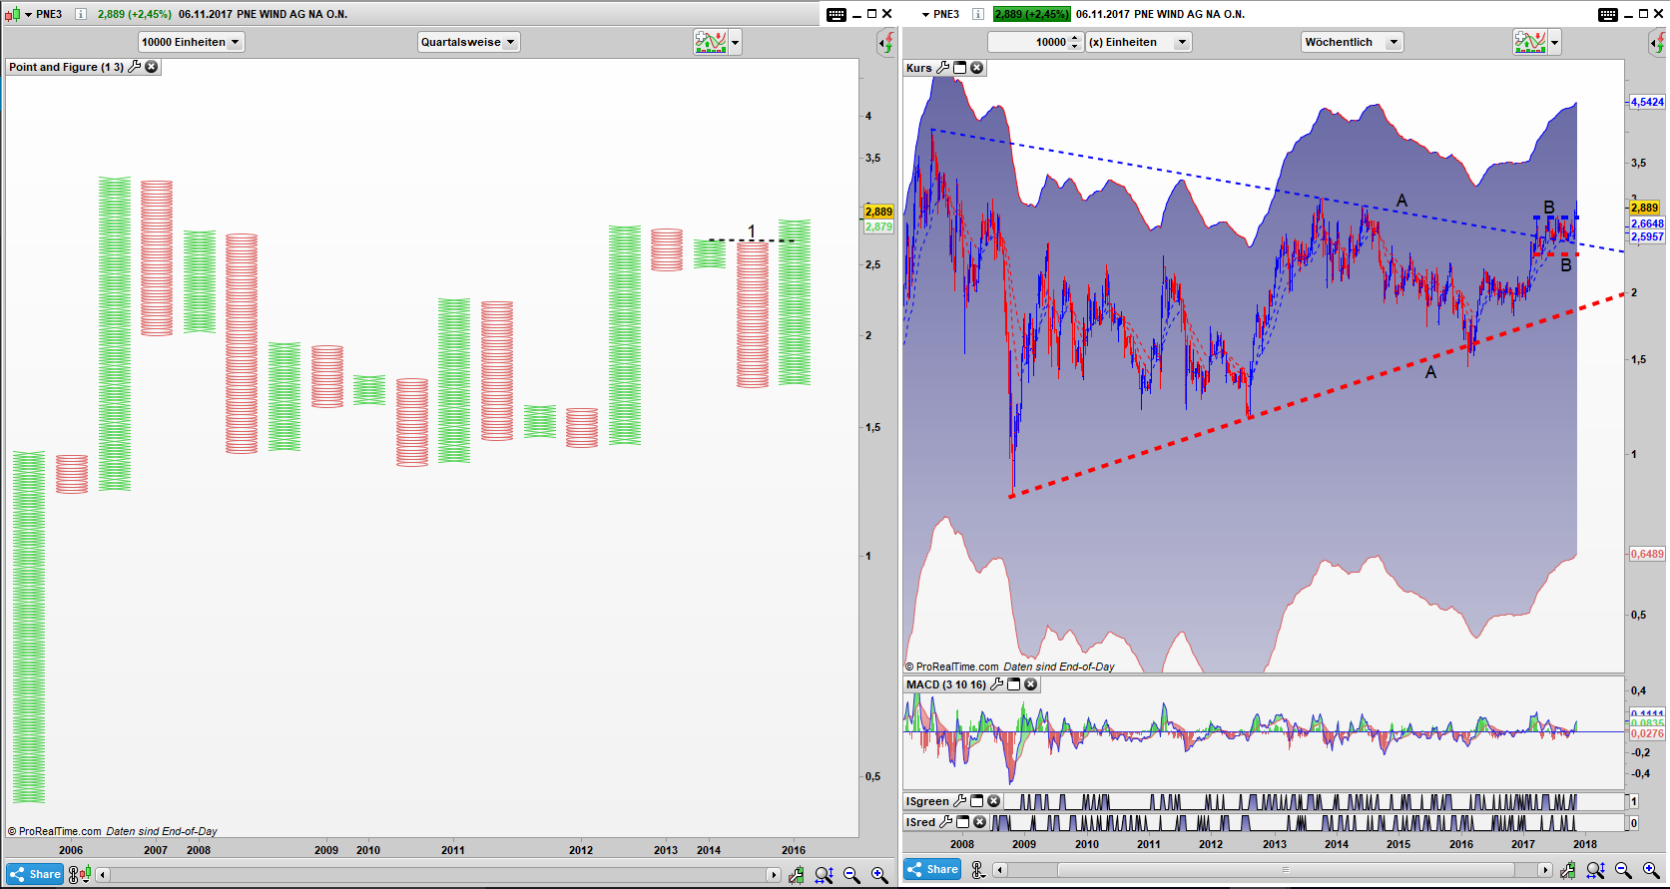The width and height of the screenshot is (1670, 889).
Task: Open PNE3 ticker dropdown in right window
Action: pyautogui.click(x=925, y=14)
